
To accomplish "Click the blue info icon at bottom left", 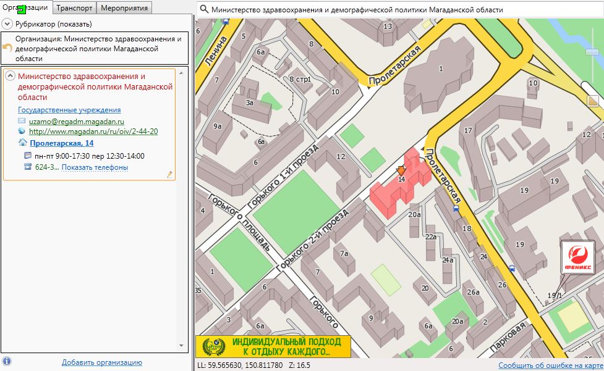I will (7, 361).
